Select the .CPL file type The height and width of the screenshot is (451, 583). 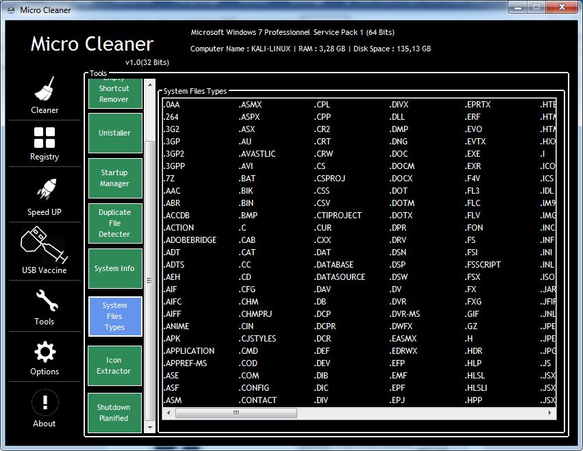[322, 105]
